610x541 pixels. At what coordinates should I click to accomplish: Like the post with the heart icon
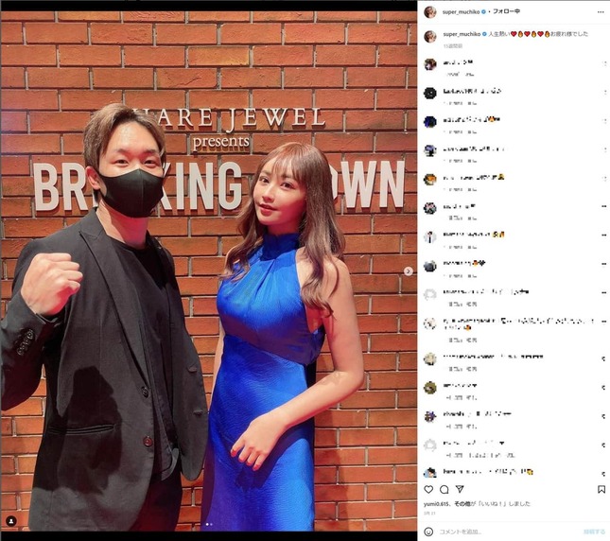pos(428,489)
